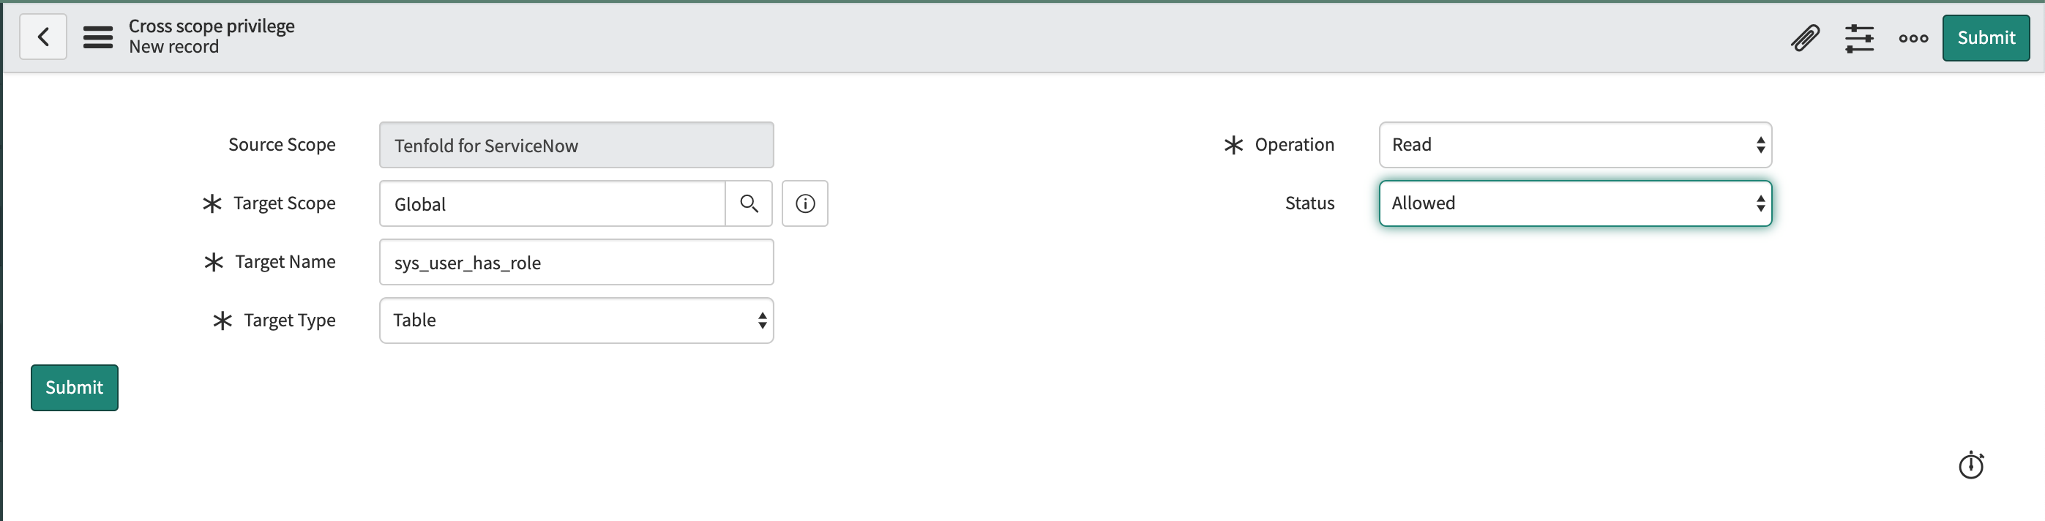Click the Status field stepper arrows

1762,203
